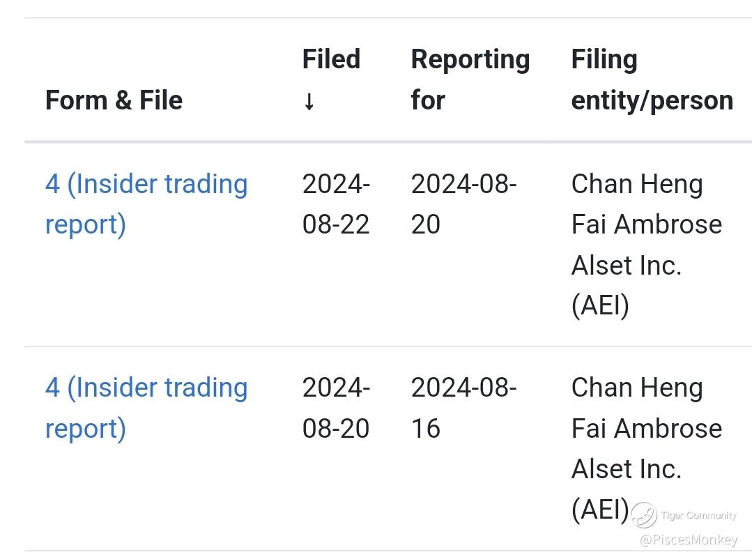Click the Tiger Community watermark text
This screenshot has width=752, height=557.
(698, 515)
